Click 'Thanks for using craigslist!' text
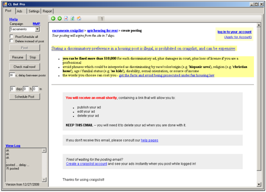Viewport: 266px width, 192px height. tap(83, 179)
